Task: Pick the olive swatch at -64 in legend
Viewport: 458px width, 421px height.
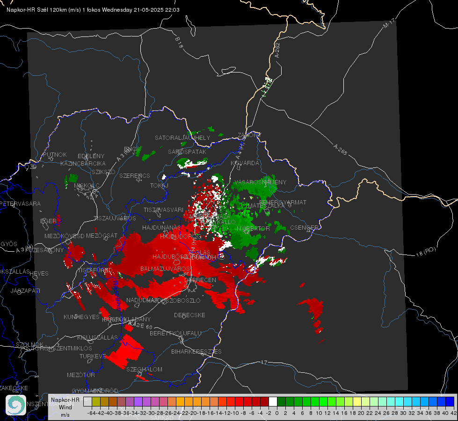Action: pos(96,401)
